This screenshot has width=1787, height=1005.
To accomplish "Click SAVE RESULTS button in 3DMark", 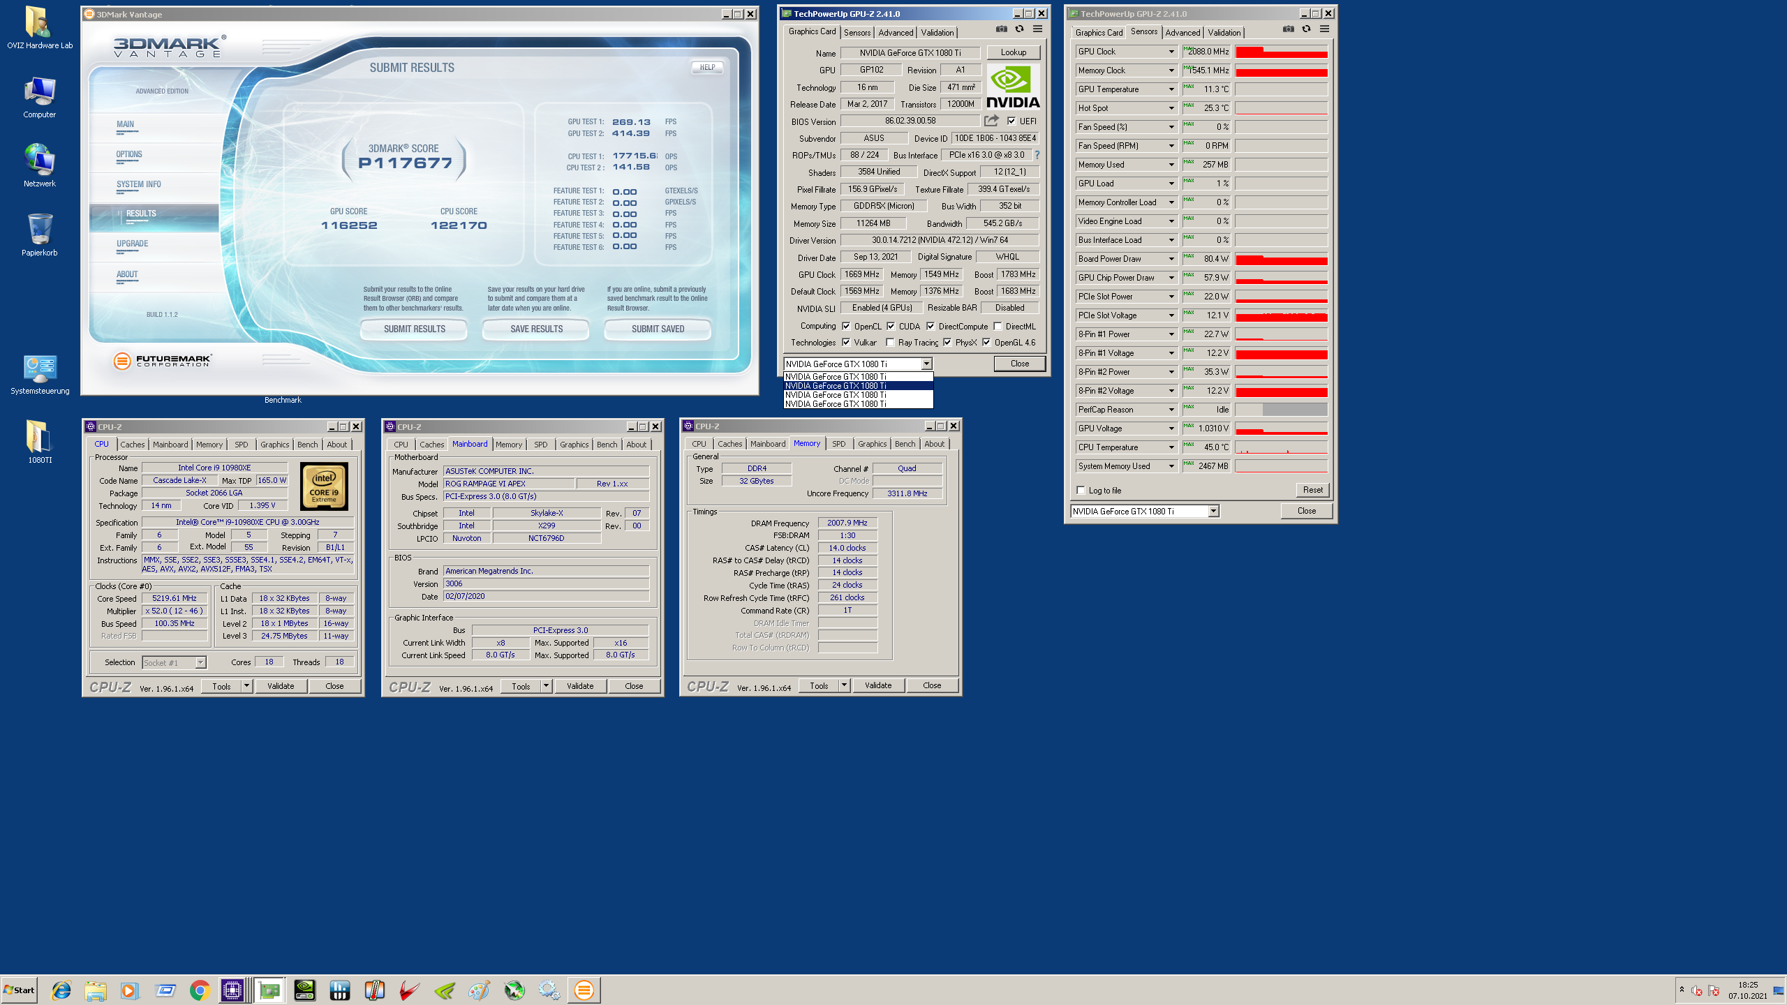I will pos(536,329).
